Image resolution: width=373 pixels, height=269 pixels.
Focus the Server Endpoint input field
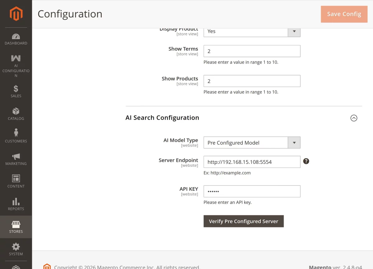pyautogui.click(x=252, y=162)
